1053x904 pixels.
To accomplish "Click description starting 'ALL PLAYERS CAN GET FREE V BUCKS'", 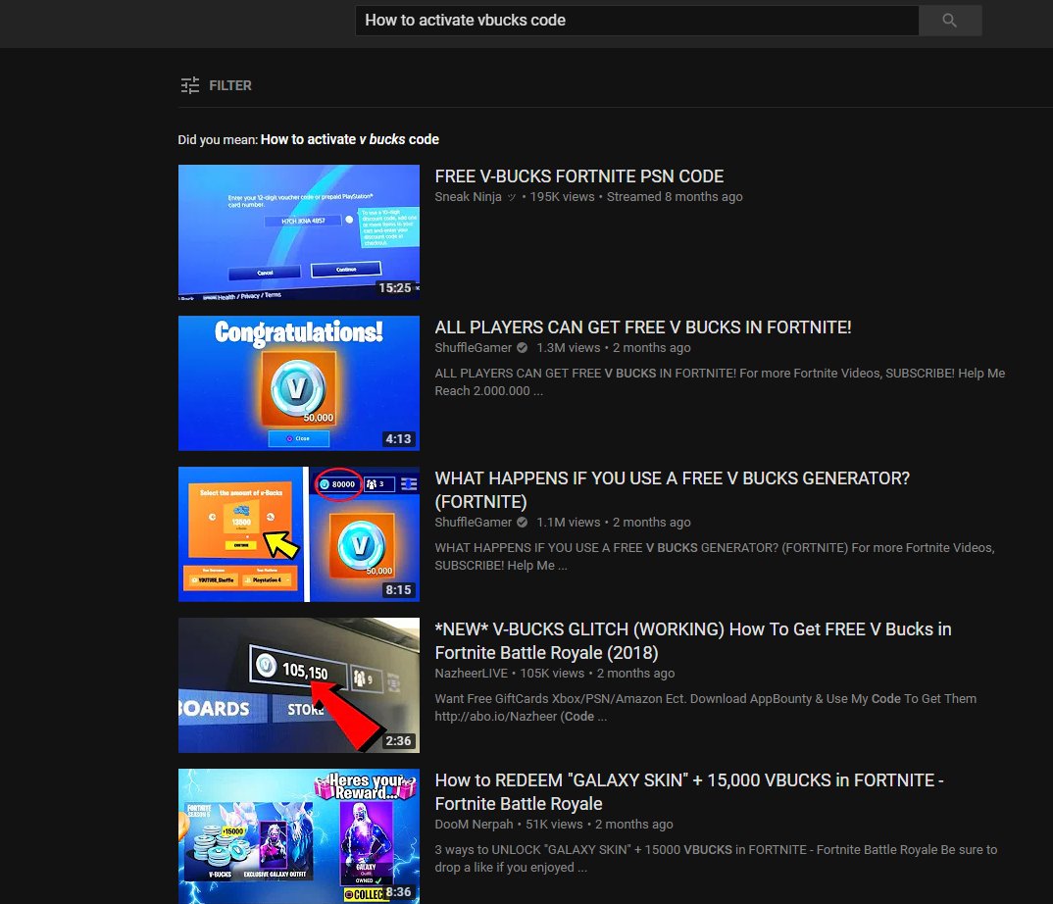I will point(720,381).
